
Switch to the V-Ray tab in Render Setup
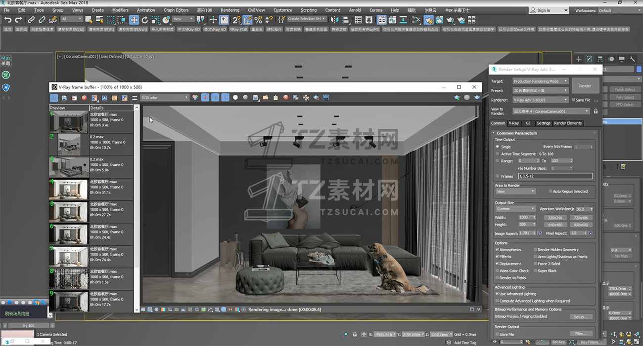click(x=514, y=123)
